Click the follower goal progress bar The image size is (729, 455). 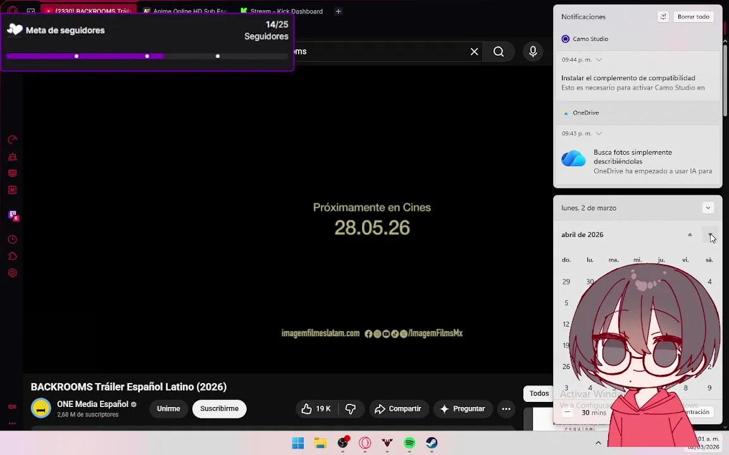pos(147,56)
